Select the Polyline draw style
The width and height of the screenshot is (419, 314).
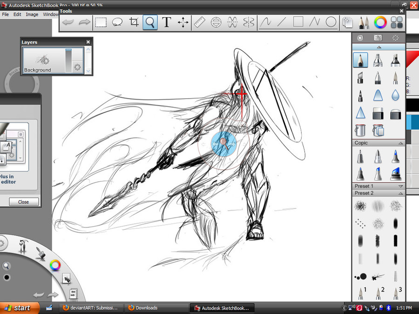[315, 22]
